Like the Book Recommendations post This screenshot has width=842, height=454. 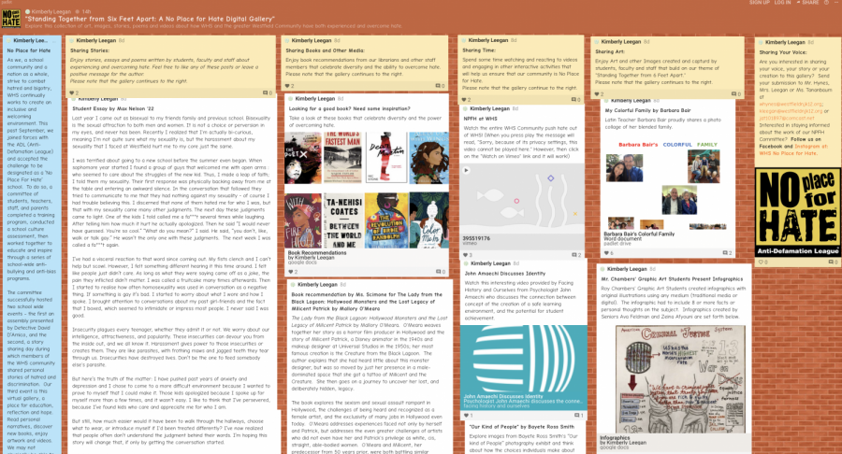click(293, 272)
